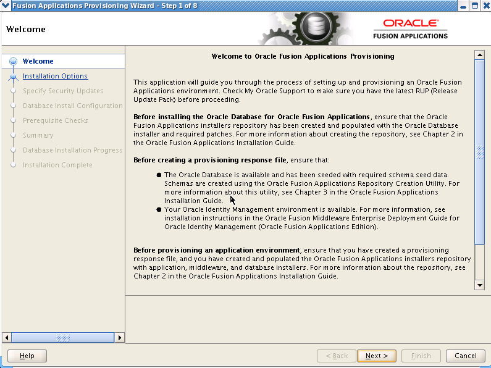Open the window menu icon in title bar

[x=6, y=6]
